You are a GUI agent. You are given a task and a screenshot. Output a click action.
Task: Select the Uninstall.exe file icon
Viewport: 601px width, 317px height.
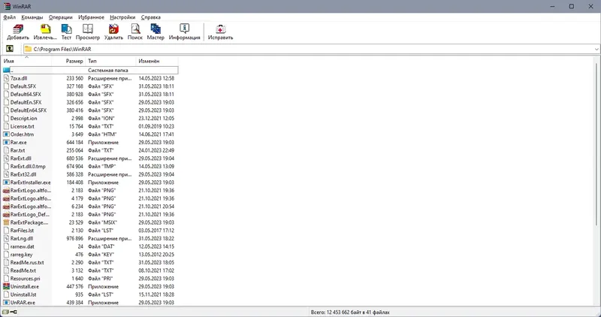coord(6,286)
